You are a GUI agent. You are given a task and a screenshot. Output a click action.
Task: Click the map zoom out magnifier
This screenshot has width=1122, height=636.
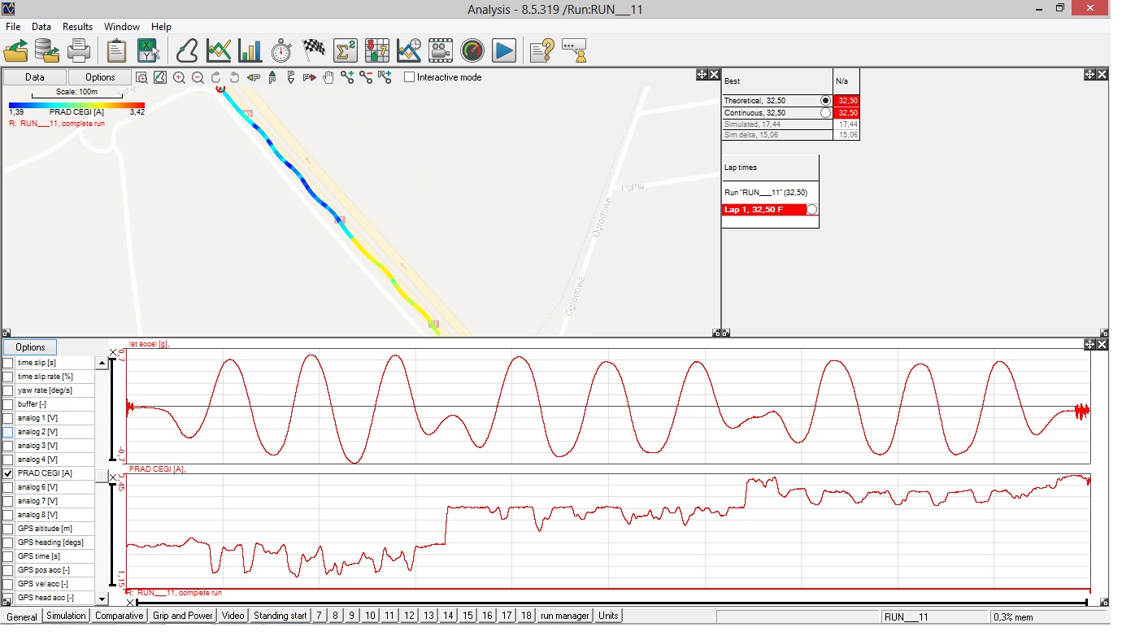[198, 77]
